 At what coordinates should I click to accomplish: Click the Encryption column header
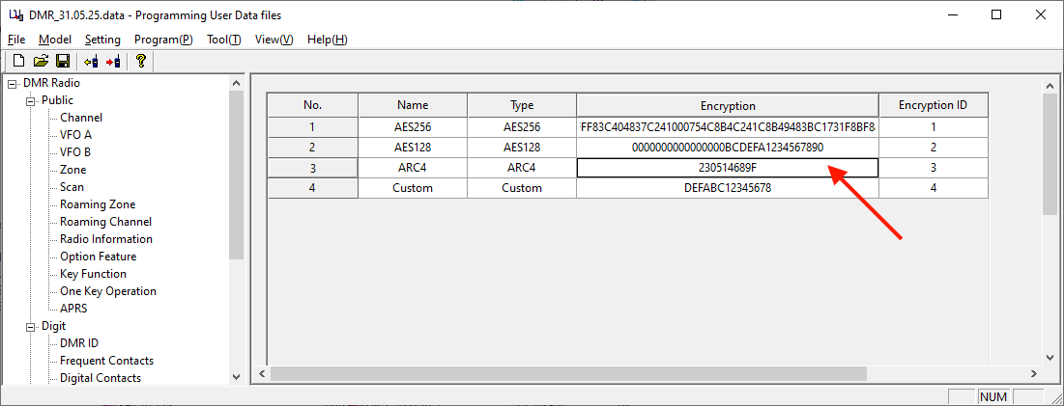point(728,105)
